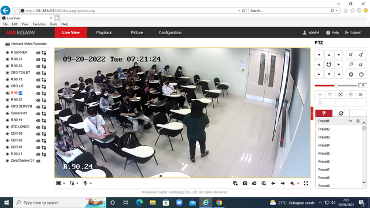Open Picture tab
This screenshot has width=370, height=208.
137,32
